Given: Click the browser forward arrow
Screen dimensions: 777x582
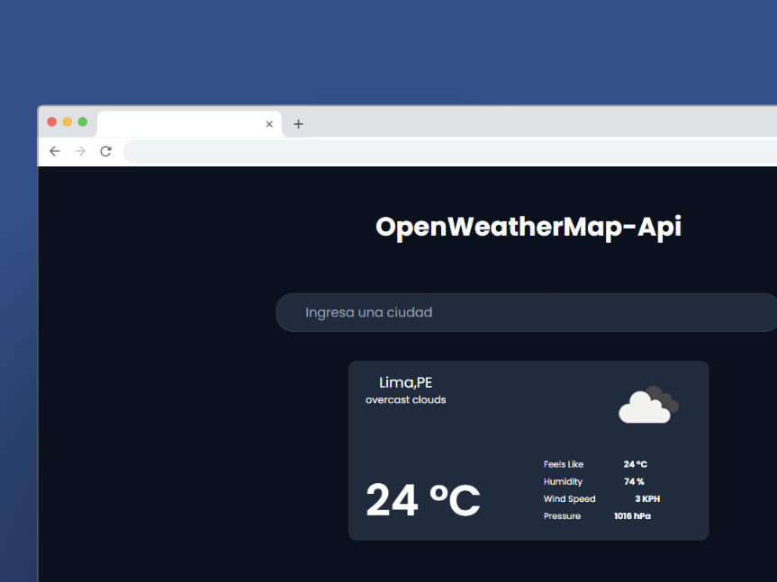Looking at the screenshot, I should click(x=80, y=151).
